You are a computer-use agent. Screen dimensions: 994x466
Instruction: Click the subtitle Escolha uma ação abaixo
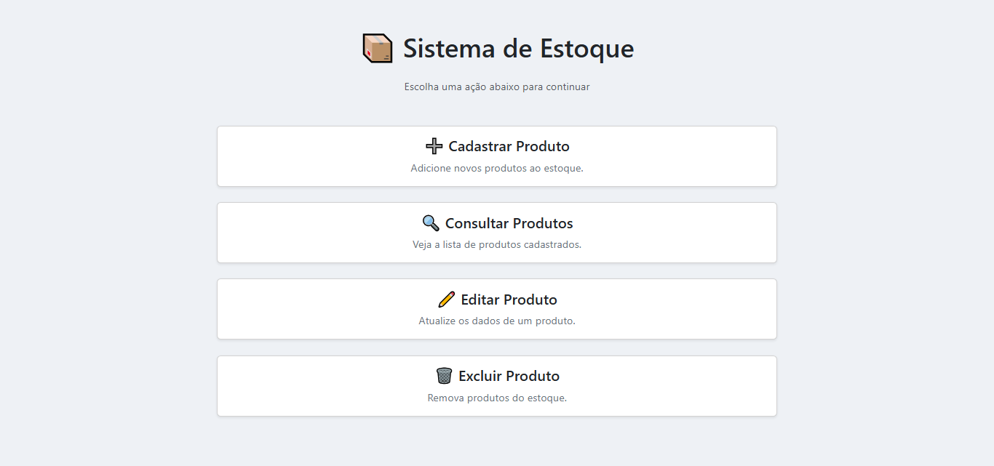click(497, 87)
